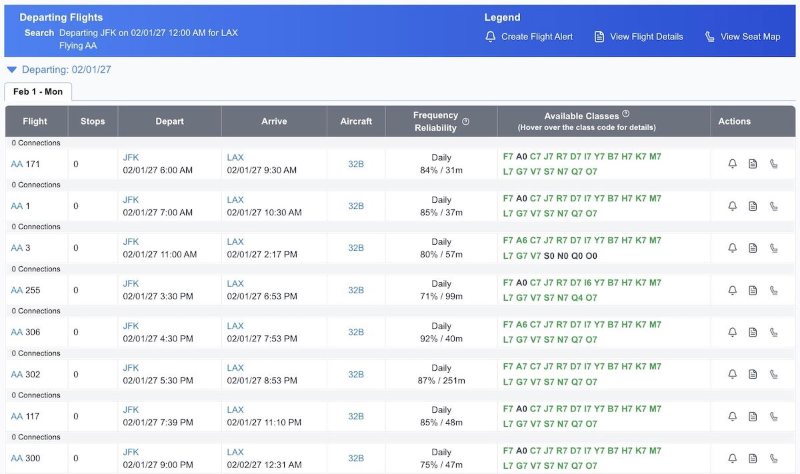Open the AA link for flight 171

click(x=17, y=164)
